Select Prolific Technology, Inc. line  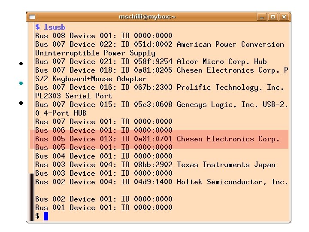pos(159,87)
